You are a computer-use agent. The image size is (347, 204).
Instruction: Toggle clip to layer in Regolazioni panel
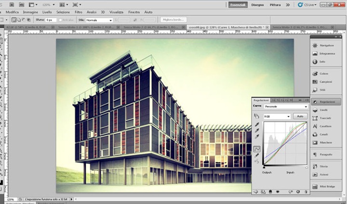coord(263,192)
